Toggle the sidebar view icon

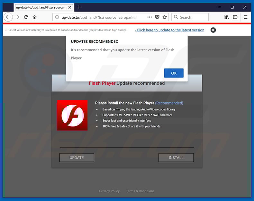pos(235,17)
